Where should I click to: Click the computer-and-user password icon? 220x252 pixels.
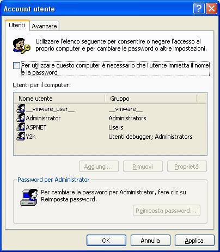pyautogui.click(x=29, y=197)
